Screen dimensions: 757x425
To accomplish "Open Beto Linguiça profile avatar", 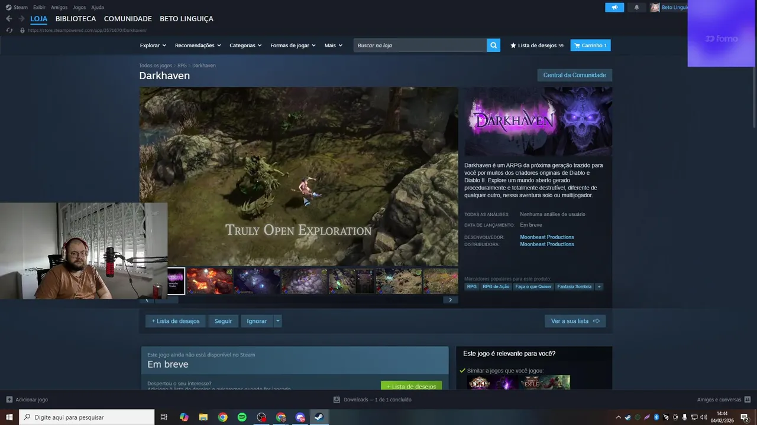I will [x=655, y=7].
